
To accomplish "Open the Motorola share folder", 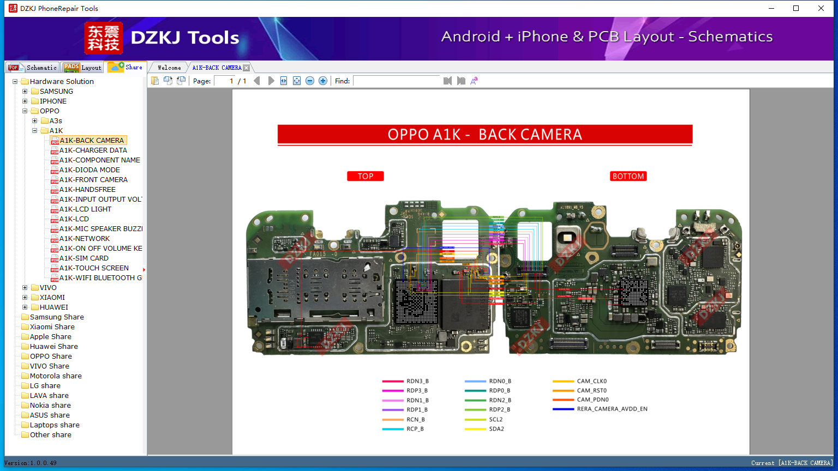I will click(x=56, y=376).
